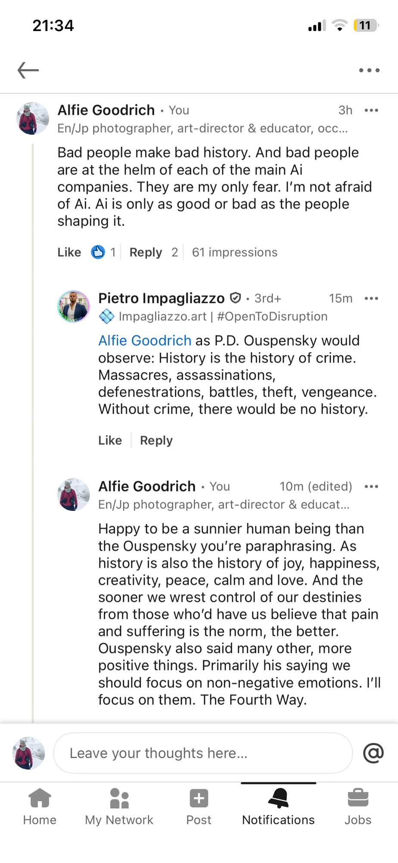Tap the blue like reaction icon
398x863 pixels.
pyautogui.click(x=98, y=252)
